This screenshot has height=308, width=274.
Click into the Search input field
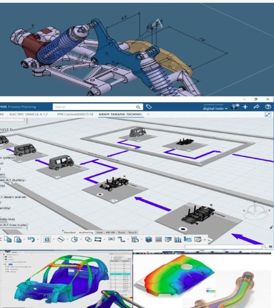tap(94, 107)
